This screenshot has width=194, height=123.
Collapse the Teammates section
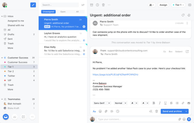tap(2, 99)
